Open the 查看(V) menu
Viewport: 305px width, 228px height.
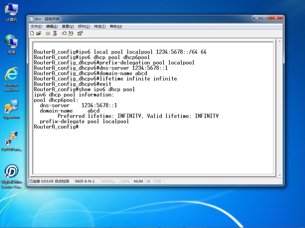68,26
